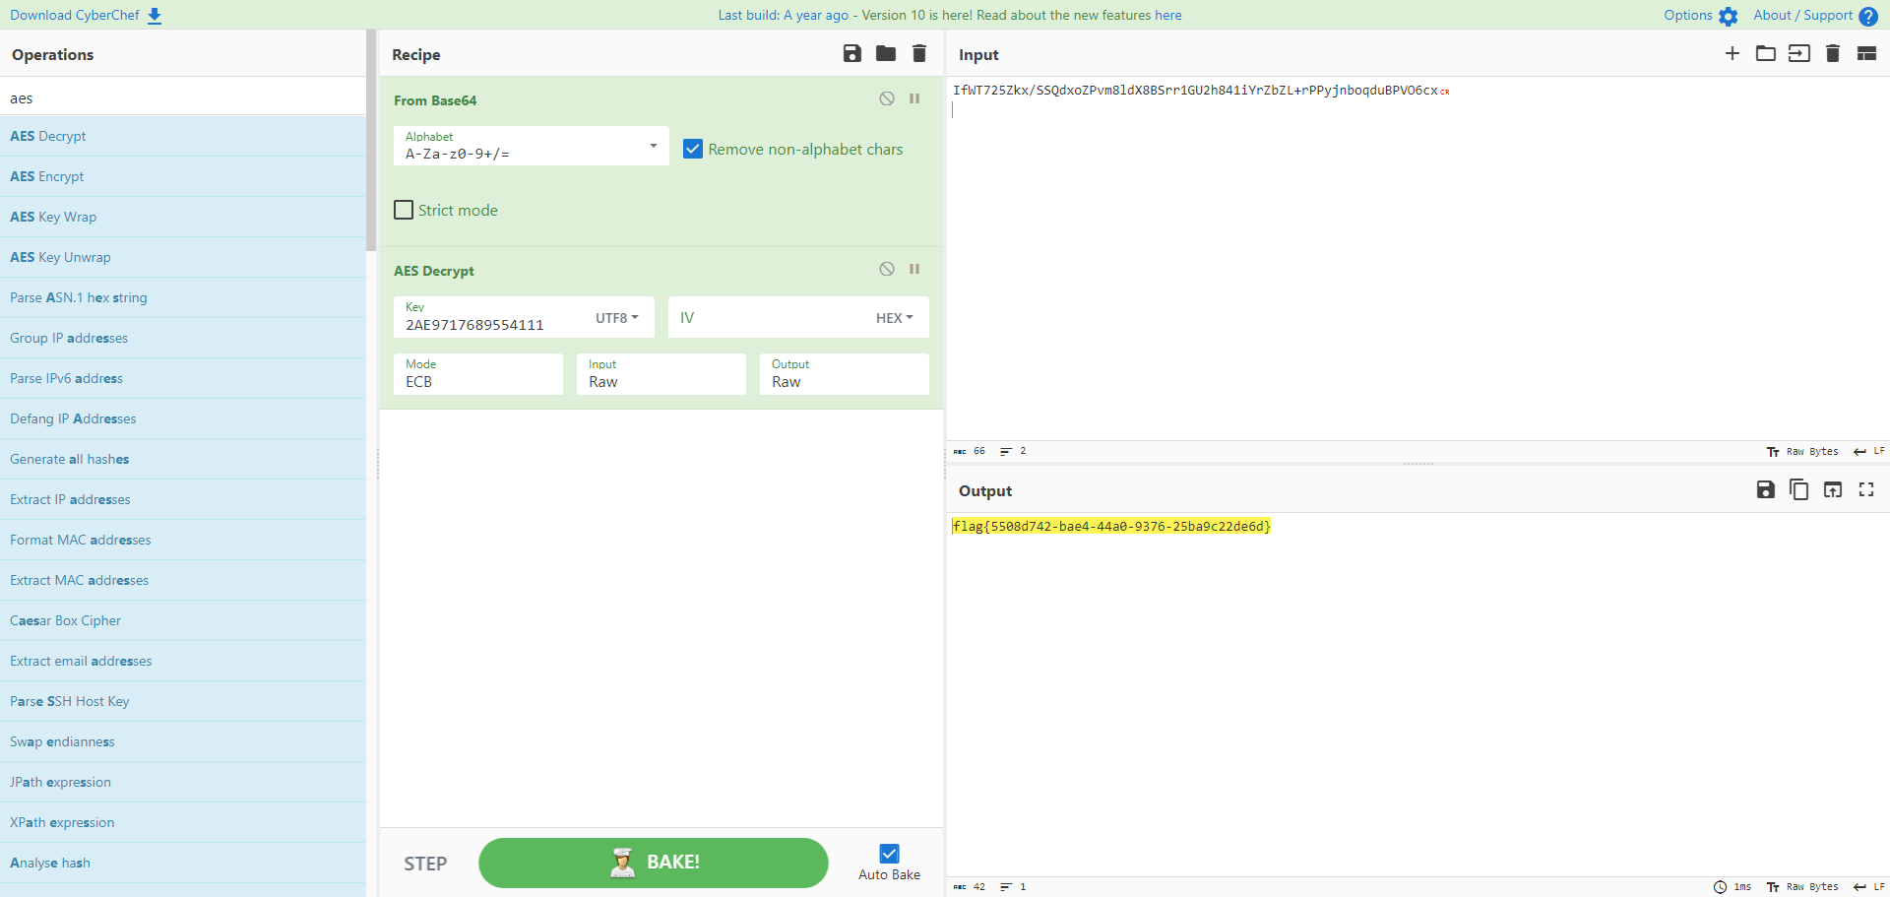
Task: Open the Download CyberChef link
Action: tap(86, 15)
